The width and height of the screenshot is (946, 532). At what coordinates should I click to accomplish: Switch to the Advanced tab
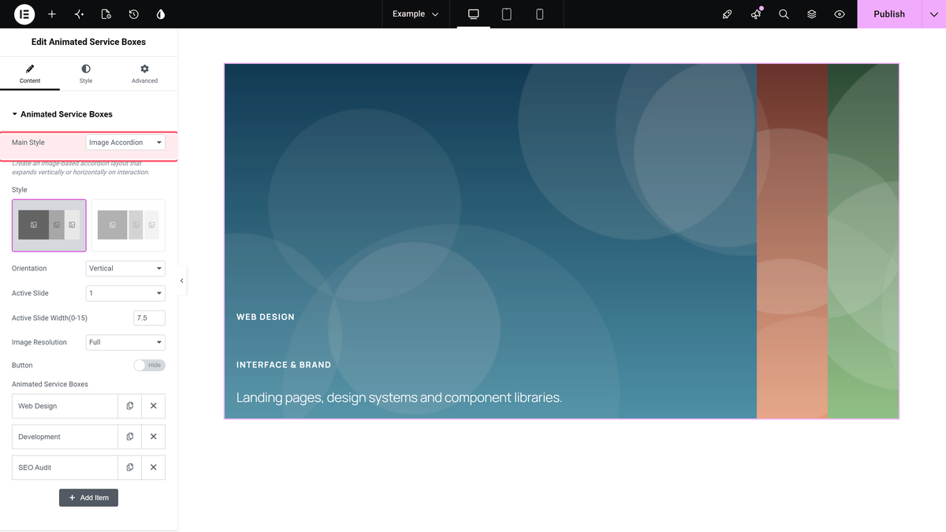click(x=144, y=74)
